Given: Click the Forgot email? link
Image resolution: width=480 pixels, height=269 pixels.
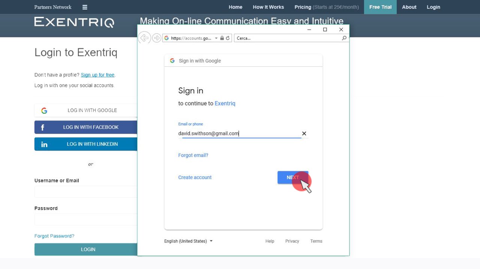Looking at the screenshot, I should [193, 155].
